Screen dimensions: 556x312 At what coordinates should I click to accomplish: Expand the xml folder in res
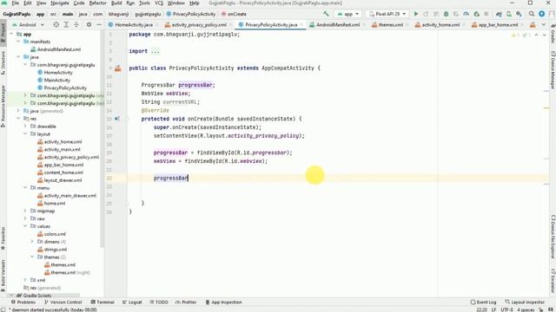[x=25, y=280]
